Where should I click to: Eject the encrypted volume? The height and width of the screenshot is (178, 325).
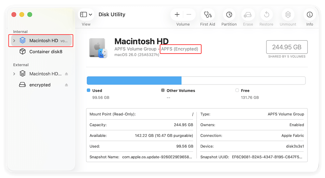click(x=66, y=85)
